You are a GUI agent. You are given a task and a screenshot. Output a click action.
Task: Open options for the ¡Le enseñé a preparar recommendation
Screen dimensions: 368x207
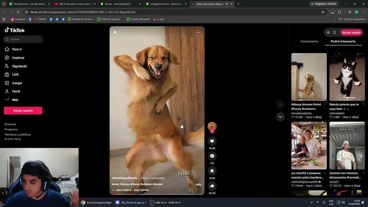click(325, 173)
